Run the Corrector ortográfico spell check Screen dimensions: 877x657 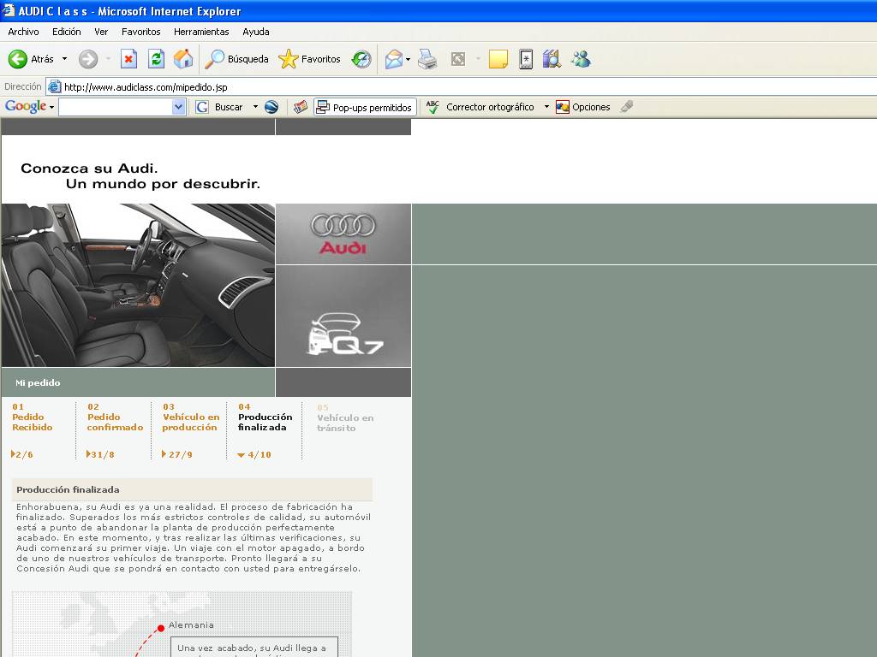480,107
